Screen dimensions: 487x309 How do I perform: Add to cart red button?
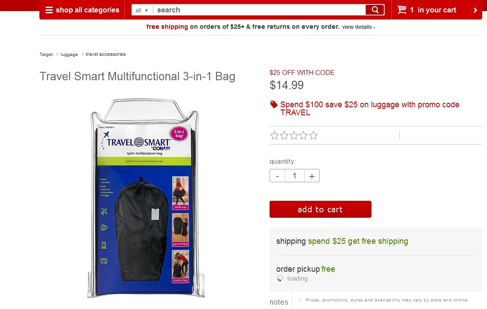[x=320, y=209]
